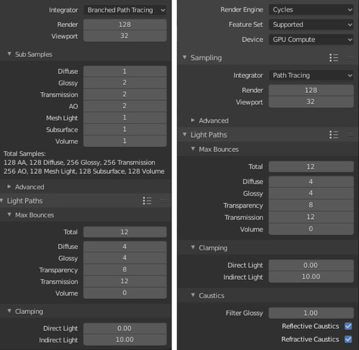Screen dimensions: 359x350
Task: Collapse Max Bounces in right panel
Action: click(x=193, y=149)
